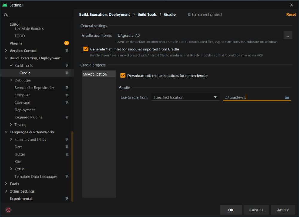Open the Coverage settings page
This screenshot has height=217, width=299.
click(22, 103)
